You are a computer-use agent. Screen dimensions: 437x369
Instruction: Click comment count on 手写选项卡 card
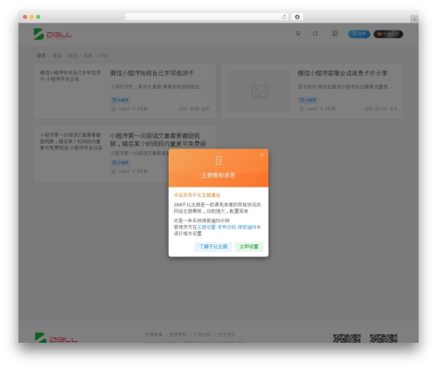click(x=184, y=109)
